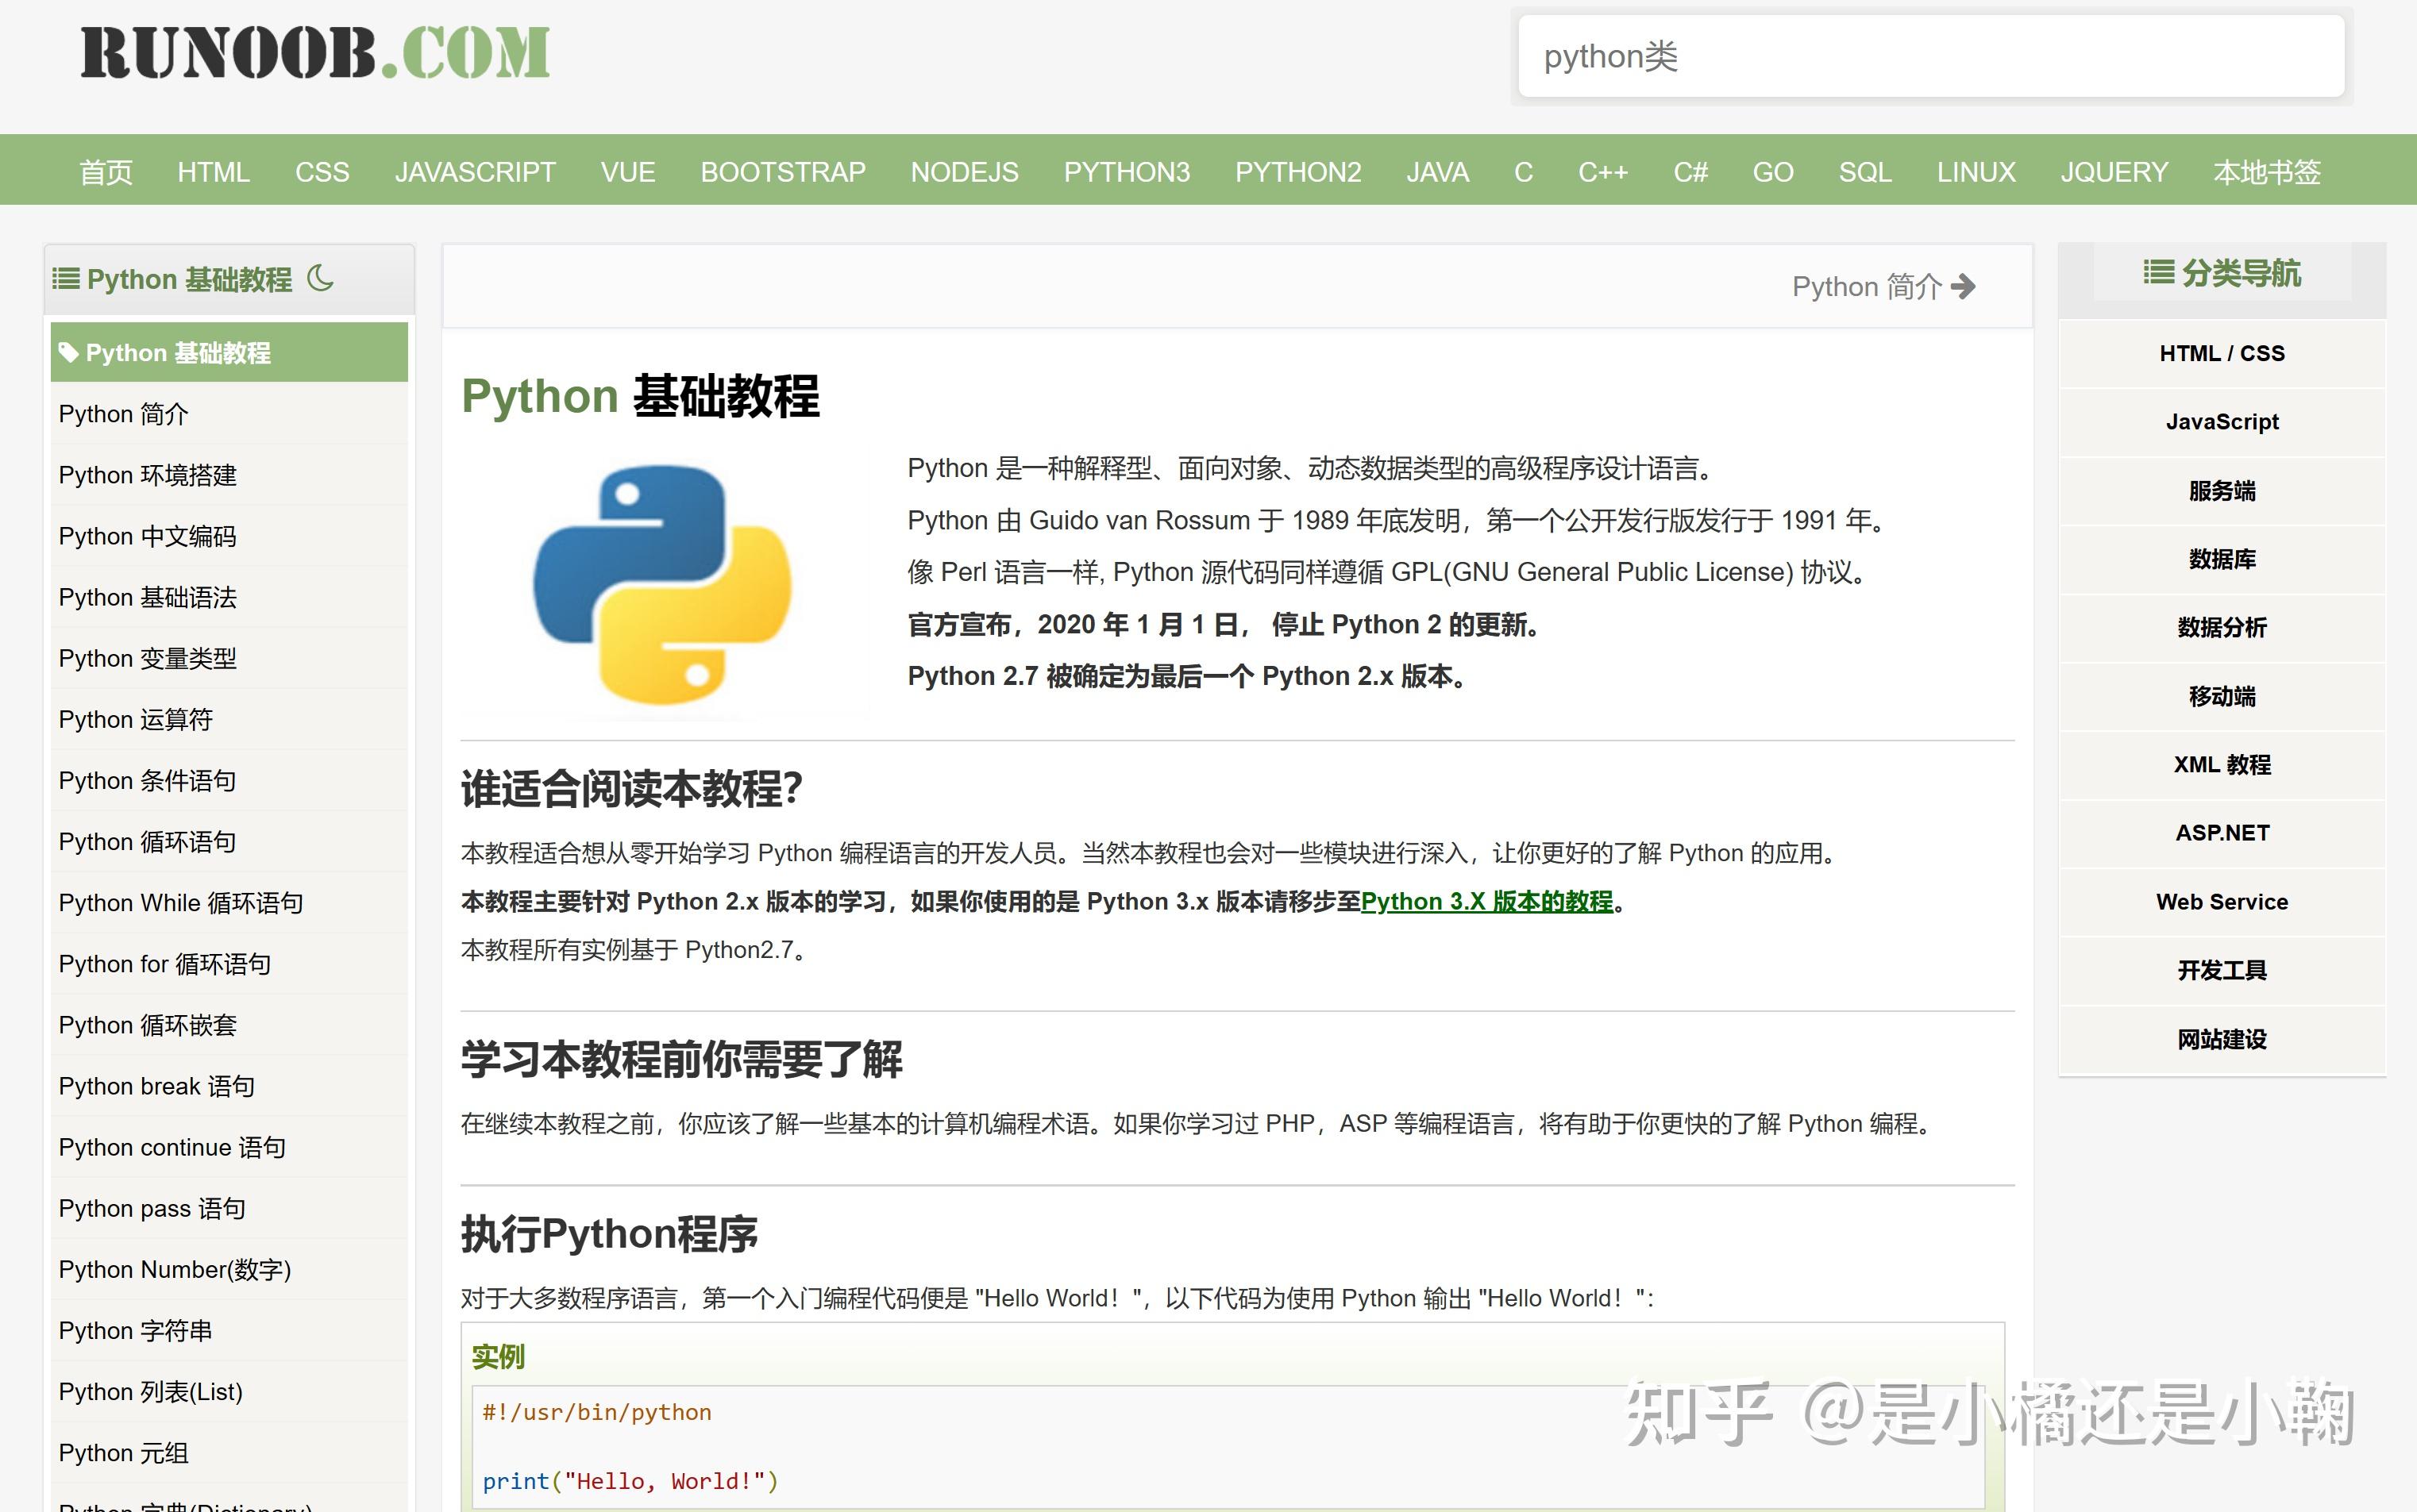Open GO in the navigation bar
2417x1512 pixels.
coord(1773,172)
